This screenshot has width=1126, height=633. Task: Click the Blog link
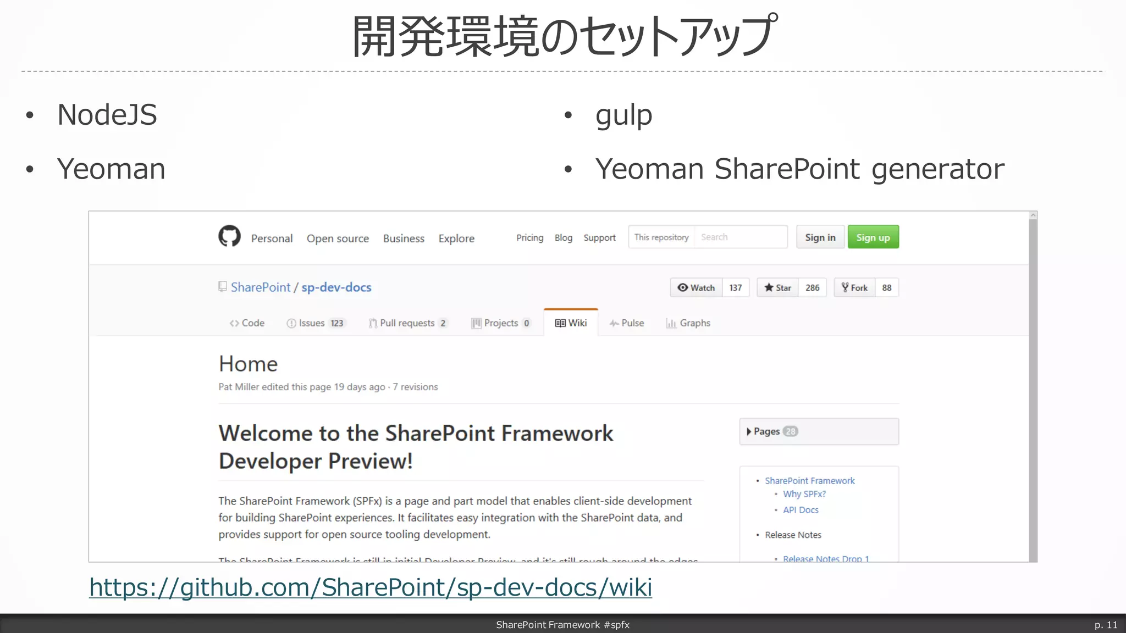click(563, 237)
